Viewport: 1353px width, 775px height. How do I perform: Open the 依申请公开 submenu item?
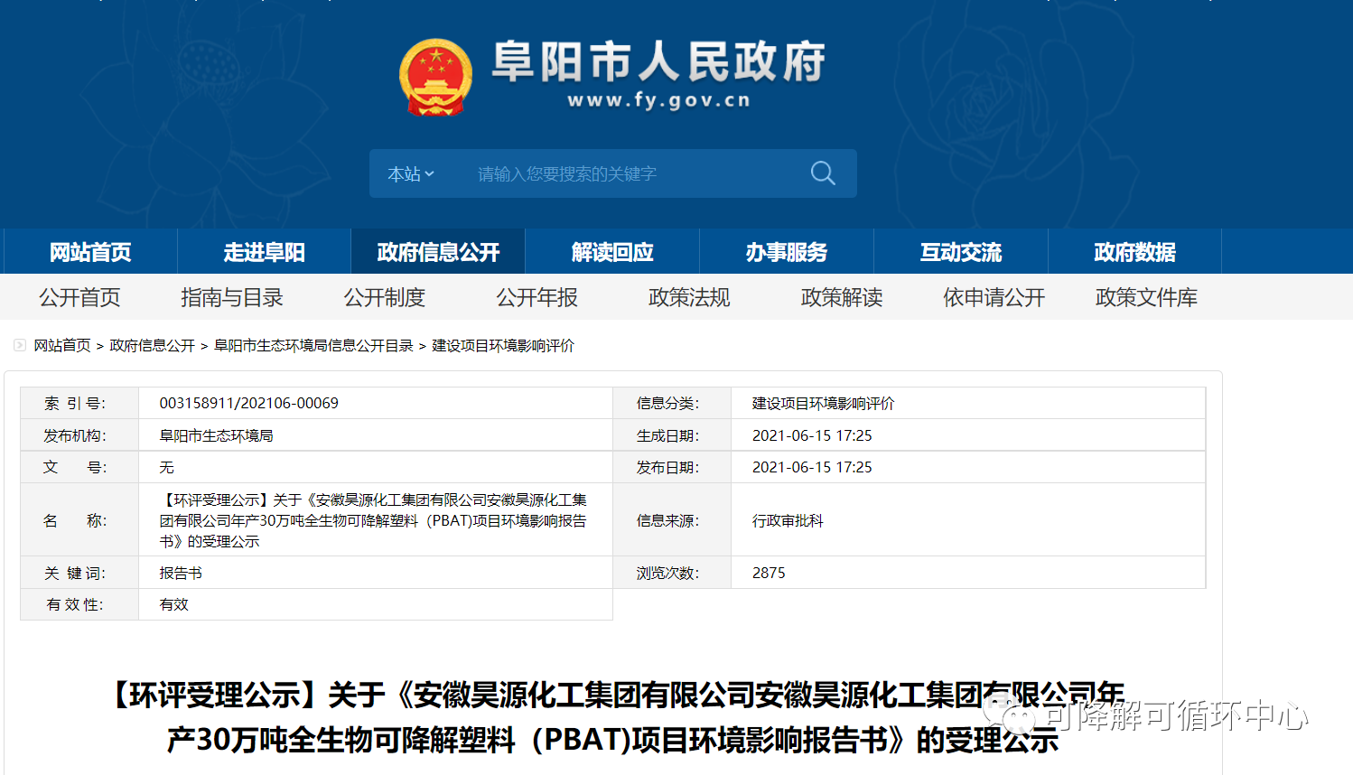(x=994, y=297)
